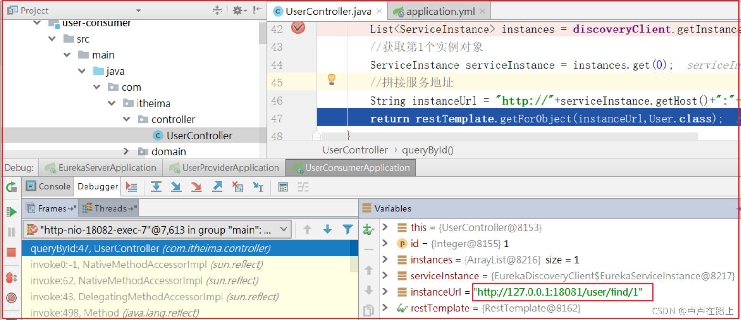Toggle breakpoint marker on line 42
The height and width of the screenshot is (320, 741).
point(298,28)
